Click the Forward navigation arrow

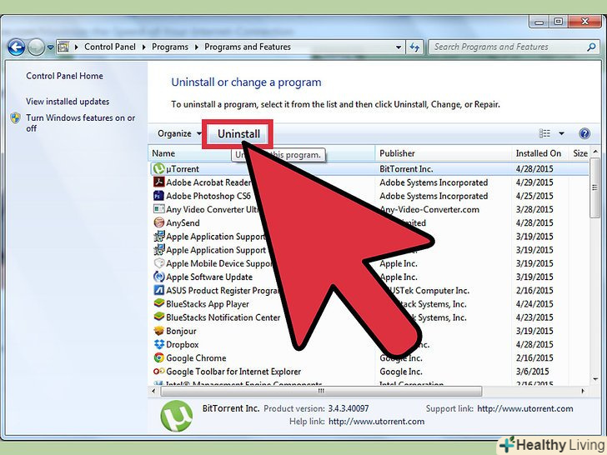(37, 47)
